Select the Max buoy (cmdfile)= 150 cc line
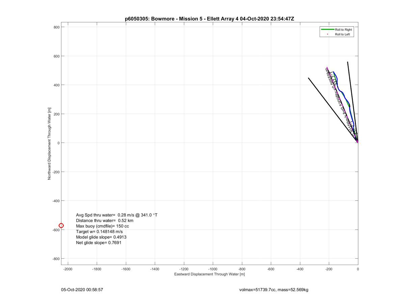Screen dimensions: 405x298 click(x=103, y=226)
